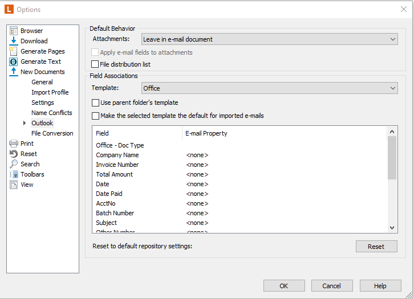Click the New Documents upload icon

[14, 72]
